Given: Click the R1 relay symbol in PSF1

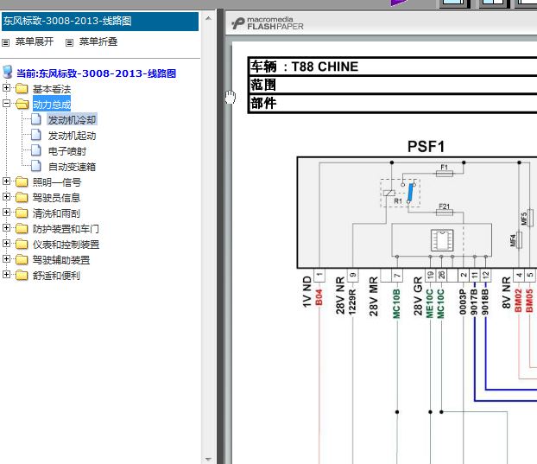Looking at the screenshot, I should [x=400, y=193].
